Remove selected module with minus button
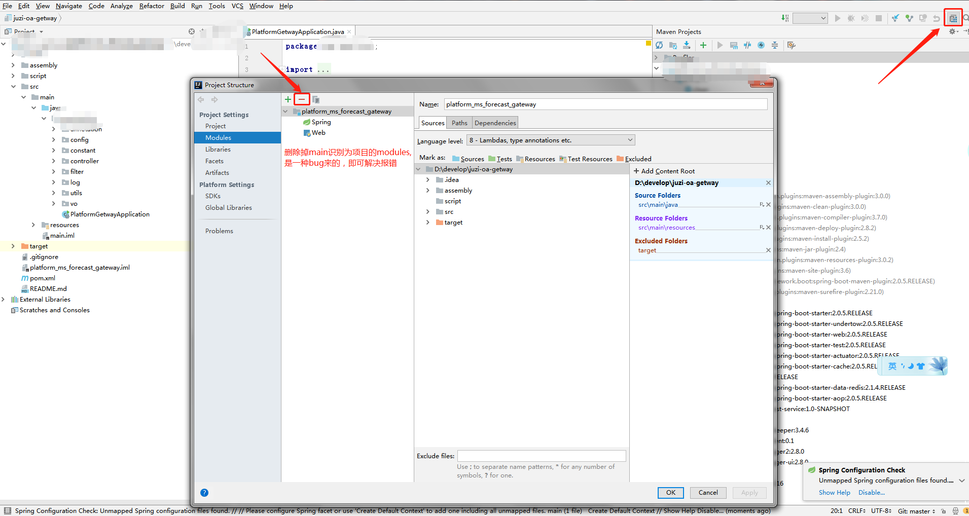Screen dimensions: 969x516 pyautogui.click(x=302, y=99)
